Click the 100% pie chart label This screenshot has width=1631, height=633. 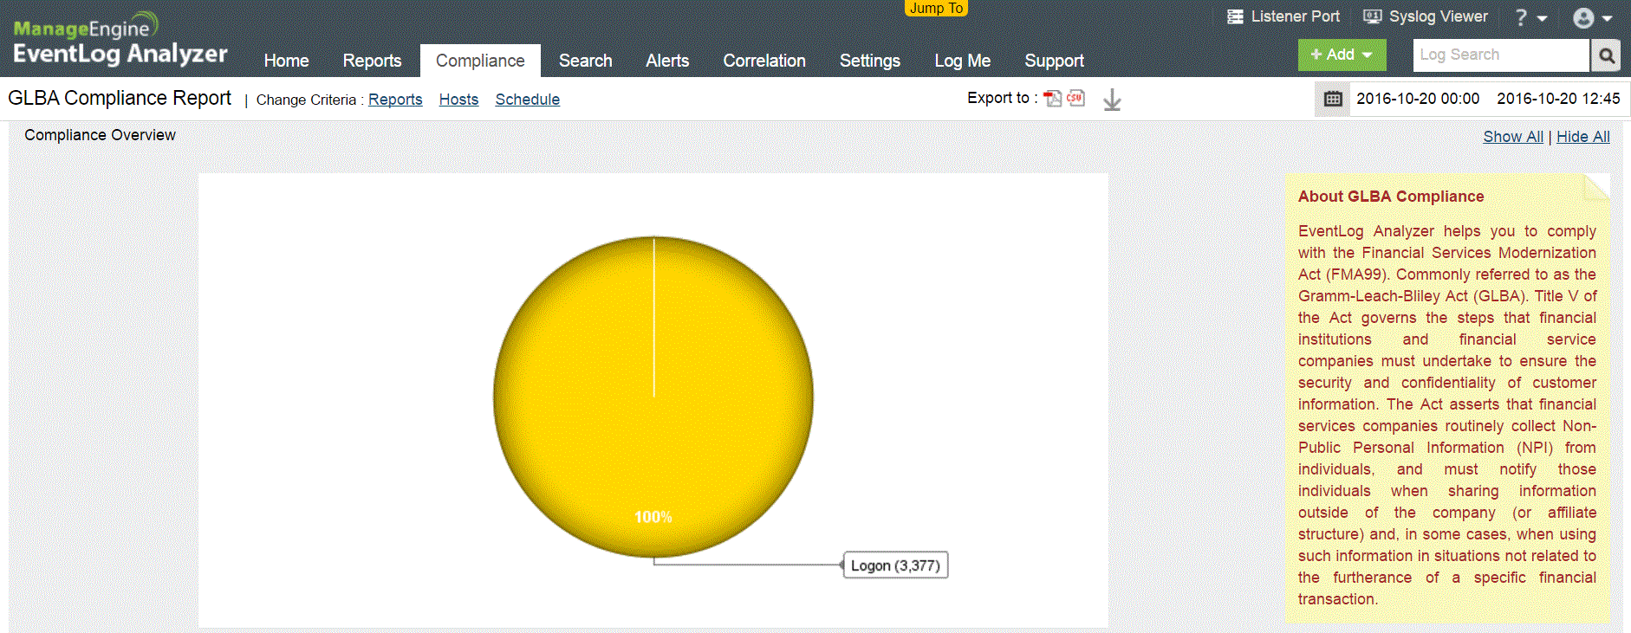[653, 517]
